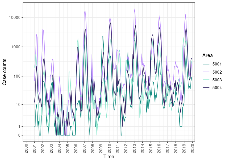This screenshot has width=227, height=162.
Task: Click the 1000 y-axis tick label
Action: tap(17, 47)
